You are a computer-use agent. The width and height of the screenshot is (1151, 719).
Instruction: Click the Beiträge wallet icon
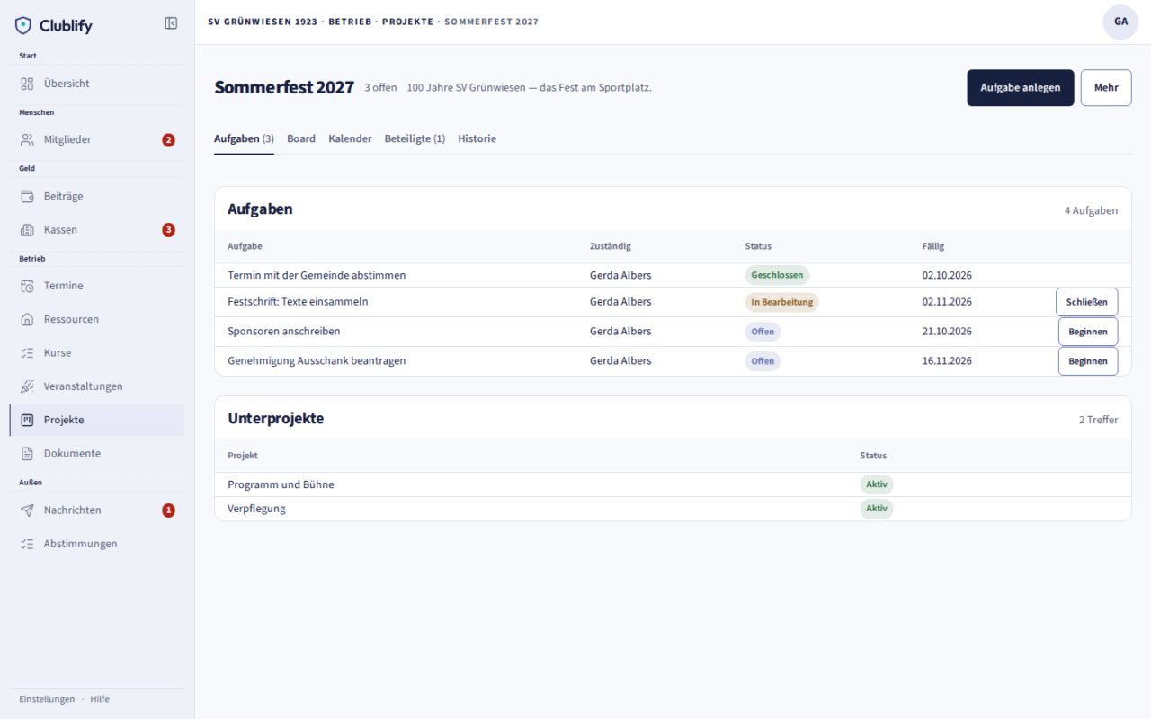point(27,196)
